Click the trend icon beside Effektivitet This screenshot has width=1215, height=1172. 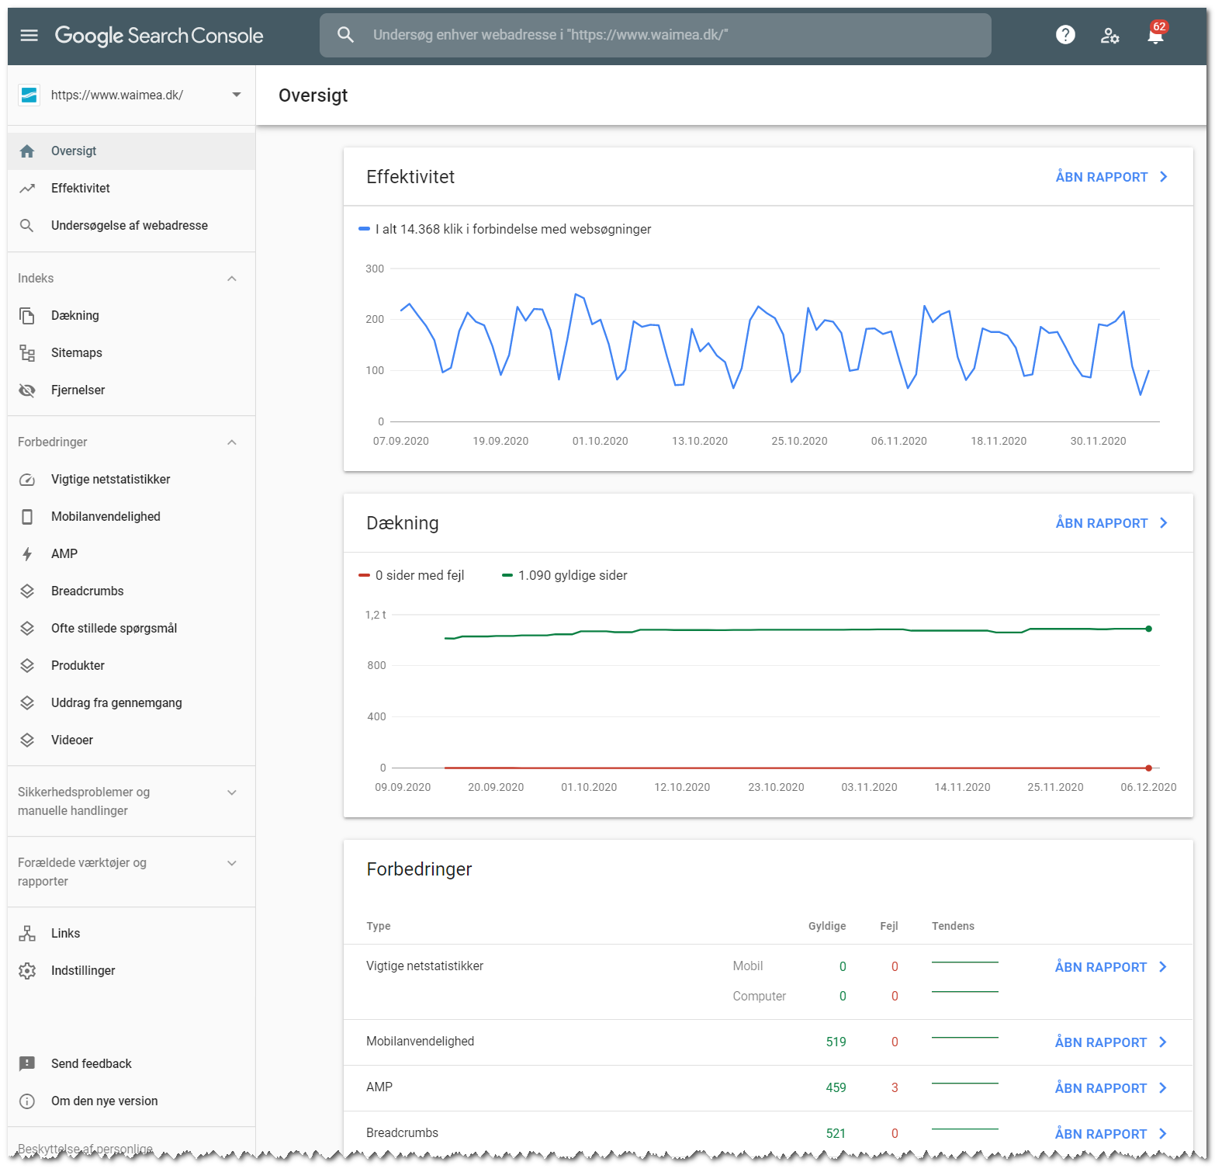pos(27,189)
